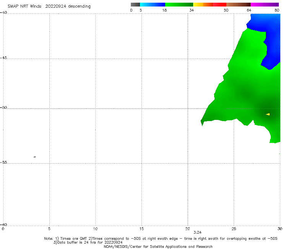Click the "NOAA/NESDIS/Center for Satellite Applications and Research" credit

pyautogui.click(x=158, y=246)
